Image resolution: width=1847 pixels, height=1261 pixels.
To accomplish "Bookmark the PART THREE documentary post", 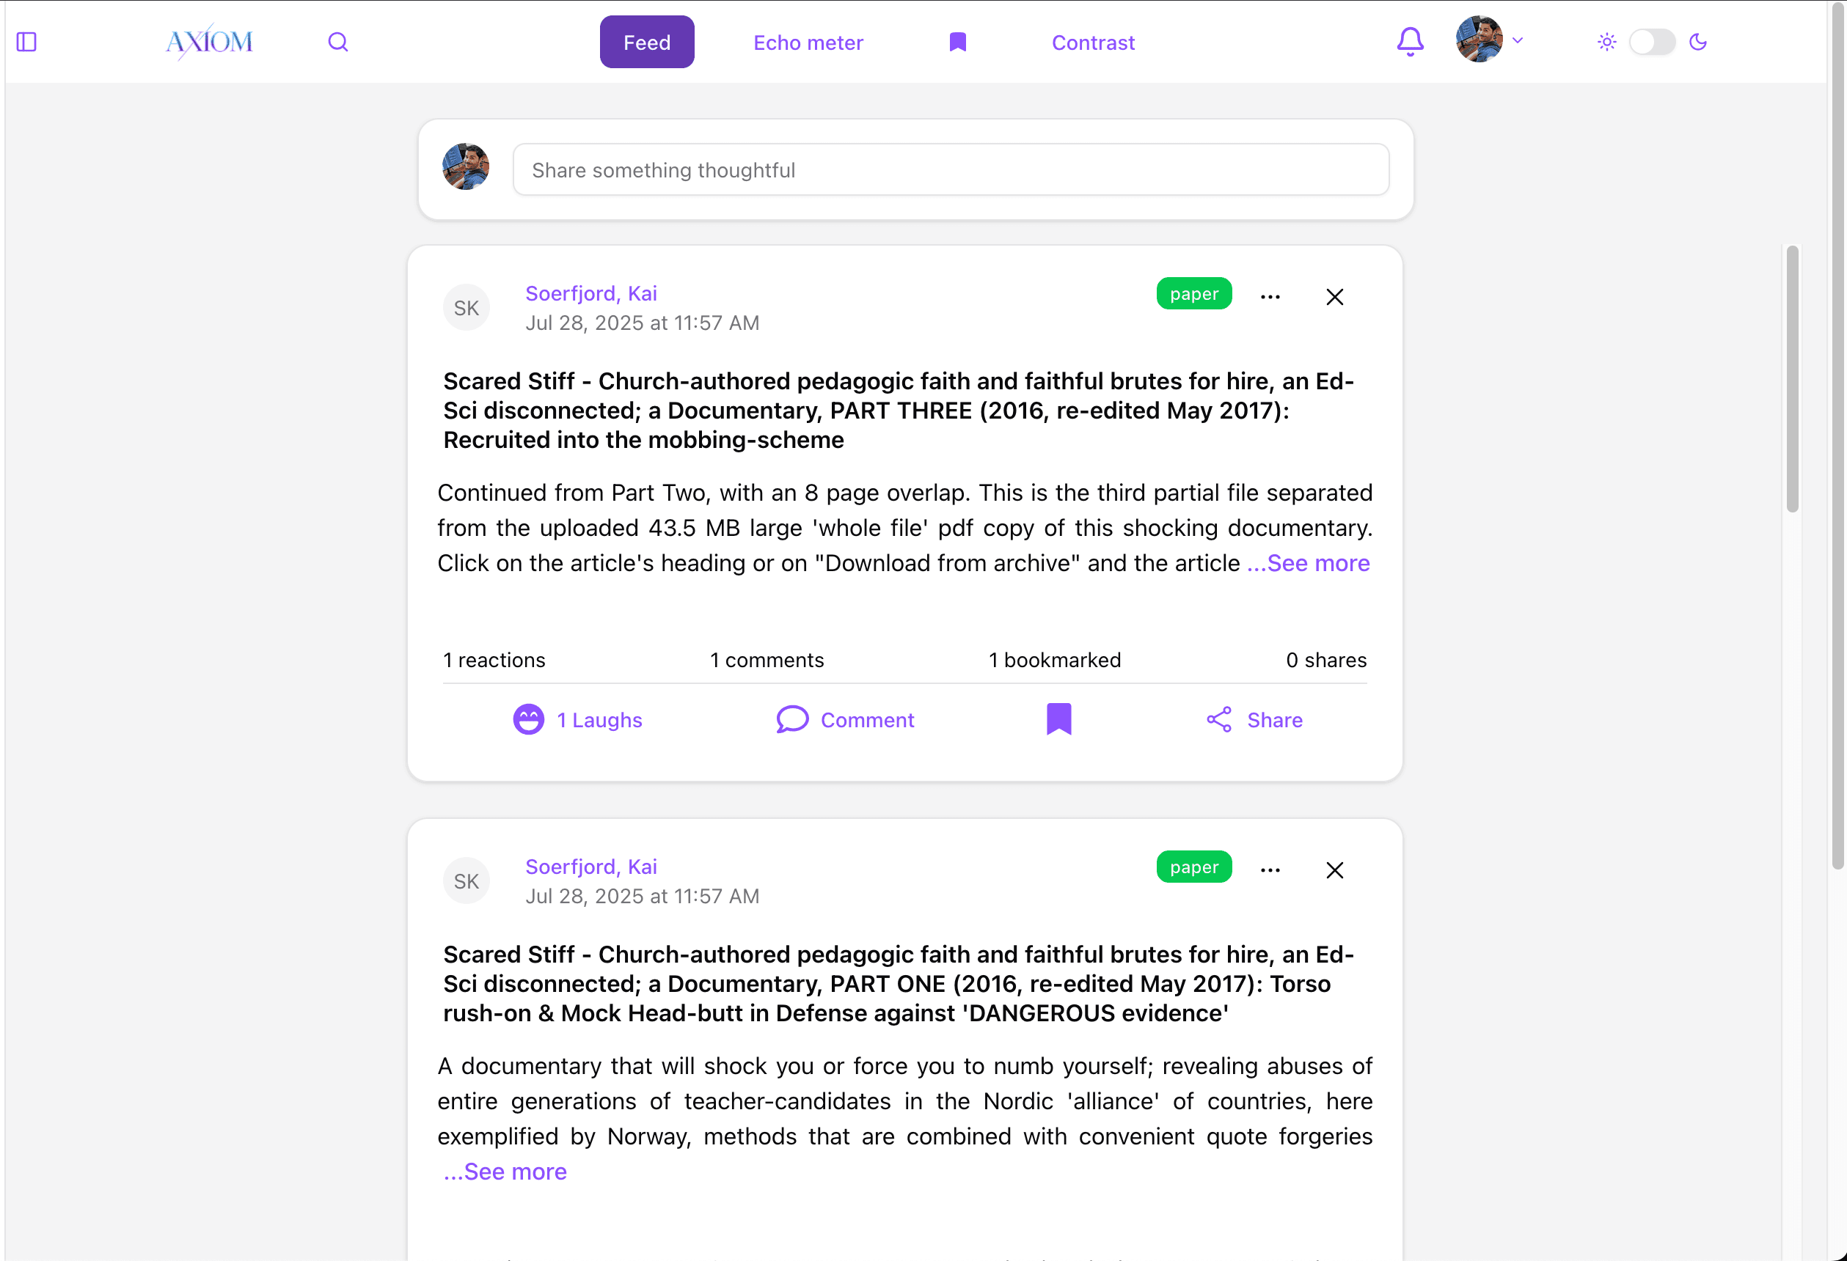I will point(1058,719).
